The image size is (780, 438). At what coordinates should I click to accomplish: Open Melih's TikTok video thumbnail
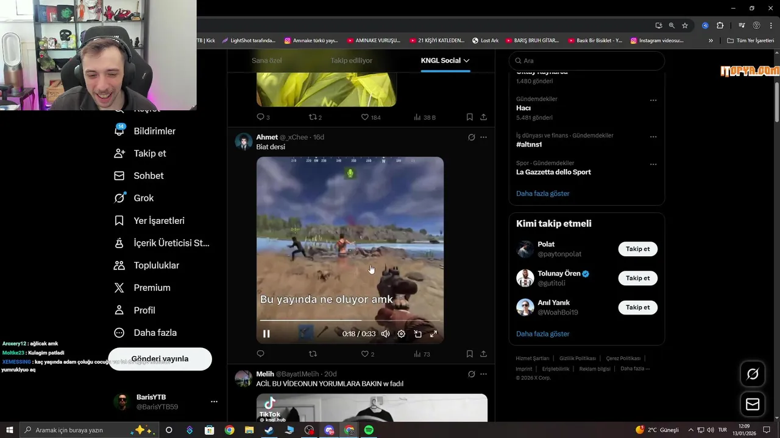point(372,408)
